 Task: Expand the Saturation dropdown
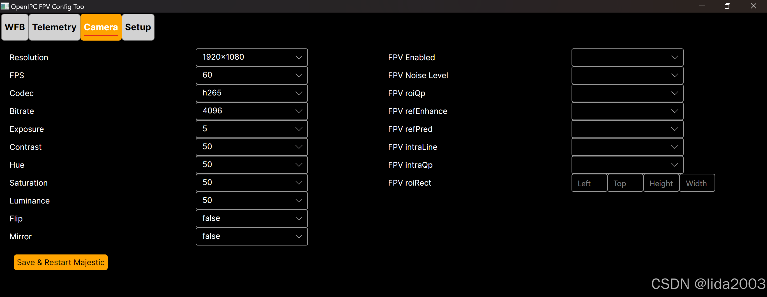click(x=252, y=183)
